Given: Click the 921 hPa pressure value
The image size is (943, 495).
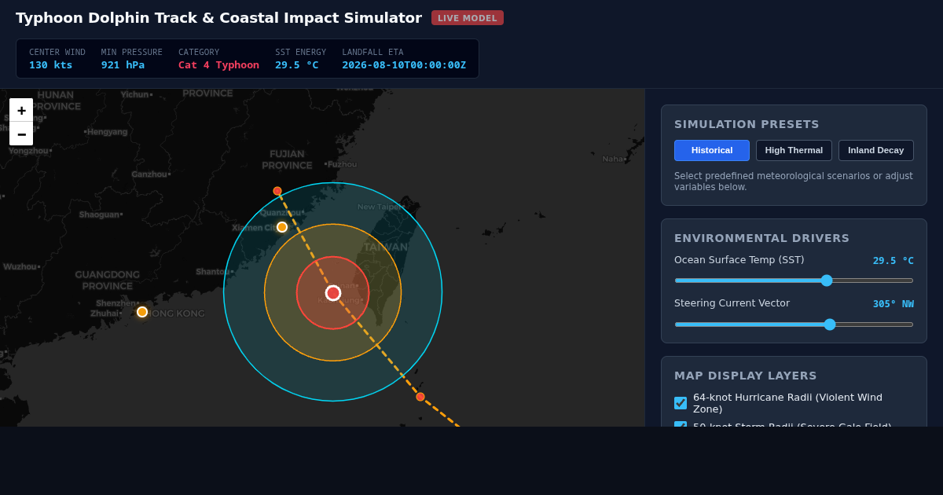Looking at the screenshot, I should coord(123,65).
